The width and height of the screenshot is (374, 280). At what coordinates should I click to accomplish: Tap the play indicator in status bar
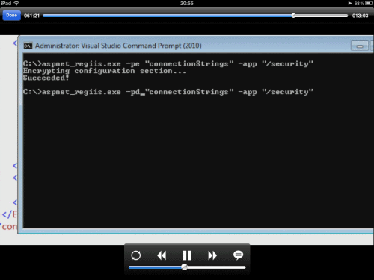pos(350,3)
